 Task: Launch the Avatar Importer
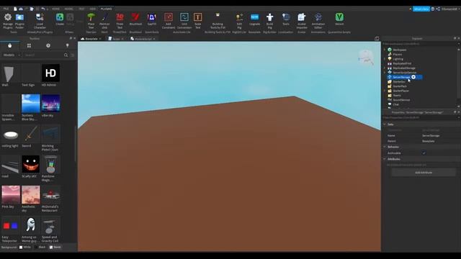coord(302,21)
